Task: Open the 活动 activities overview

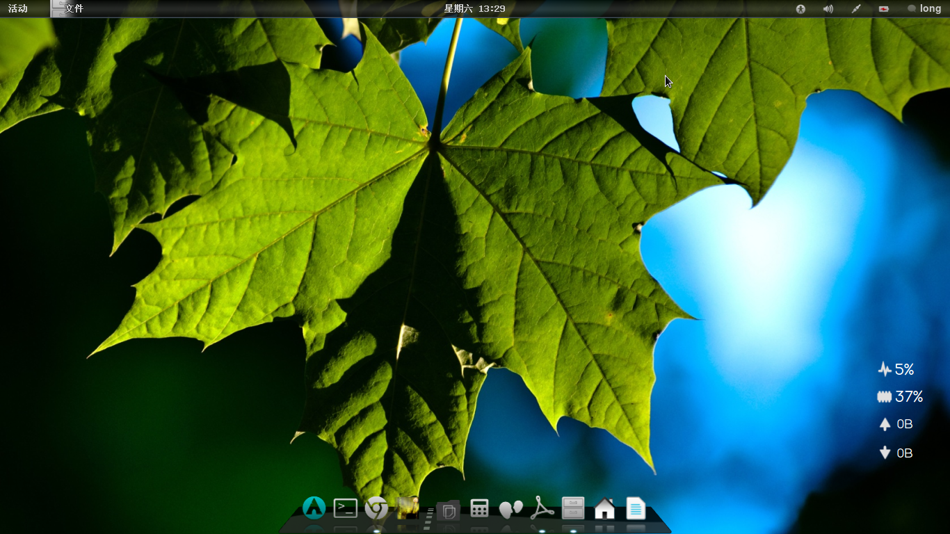Action: (18, 8)
